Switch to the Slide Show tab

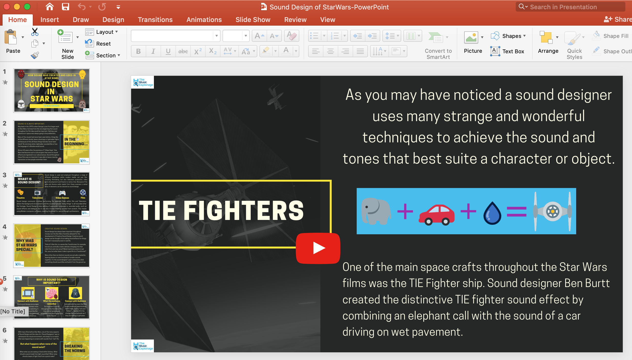tap(253, 20)
